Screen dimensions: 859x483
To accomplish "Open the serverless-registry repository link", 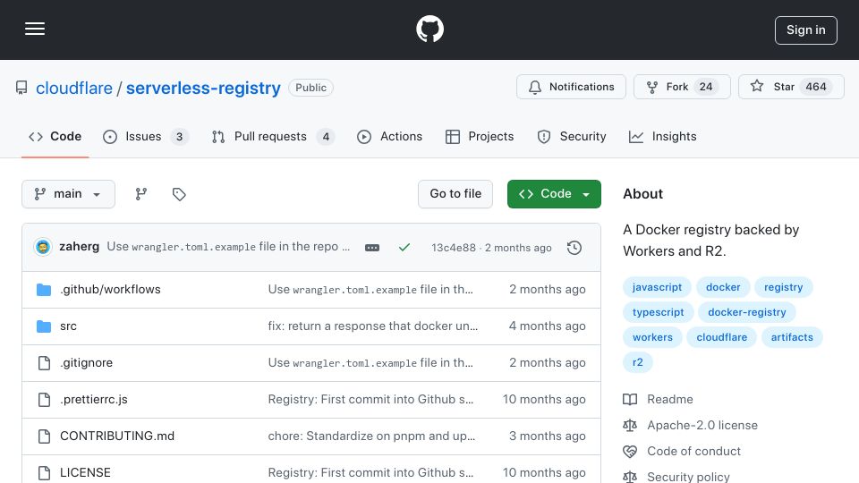I will [203, 88].
